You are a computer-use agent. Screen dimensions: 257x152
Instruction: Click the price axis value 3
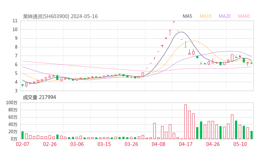pos(16,91)
